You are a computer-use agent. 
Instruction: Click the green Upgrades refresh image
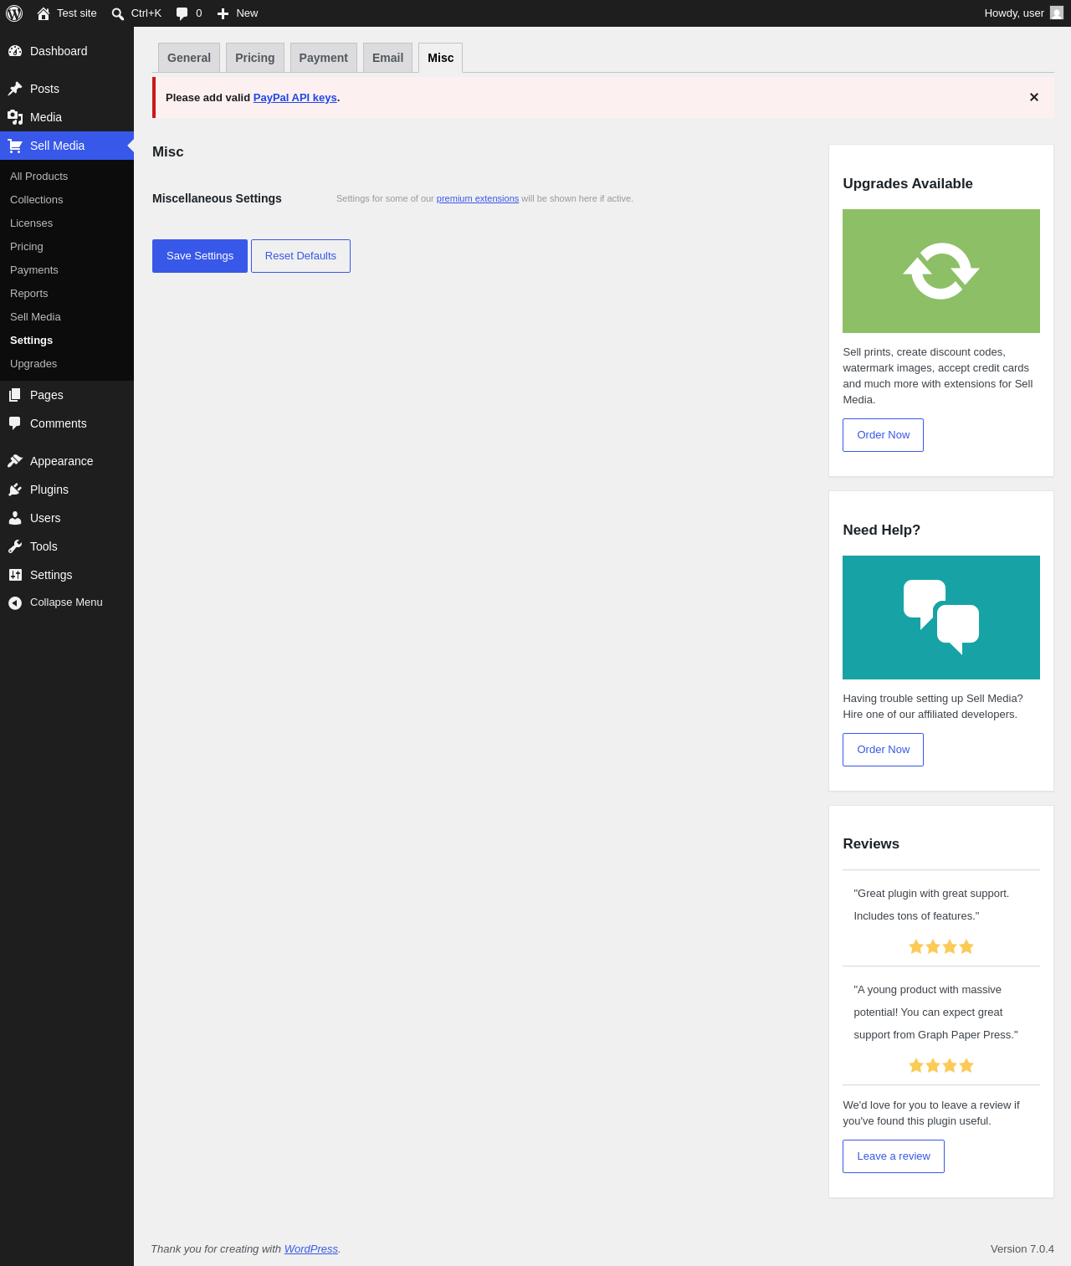tap(941, 271)
